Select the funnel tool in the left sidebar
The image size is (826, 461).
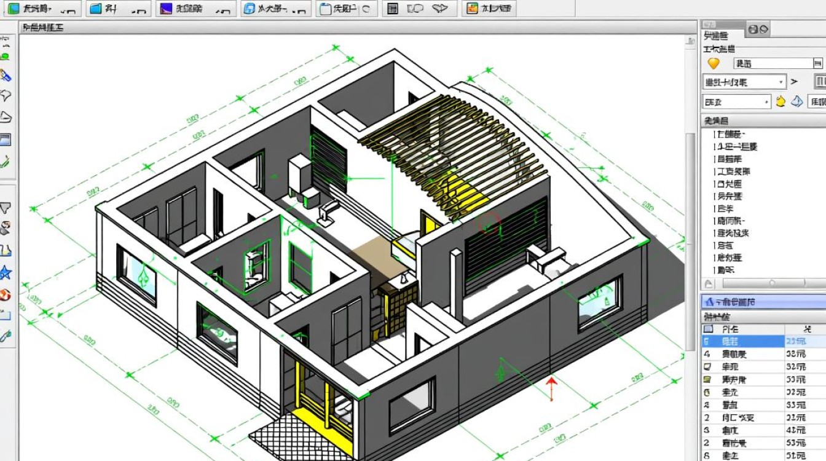point(6,208)
